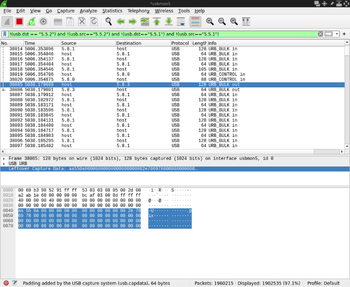Open display filter history dropdown
This screenshot has width=350, height=287.
click(x=336, y=34)
